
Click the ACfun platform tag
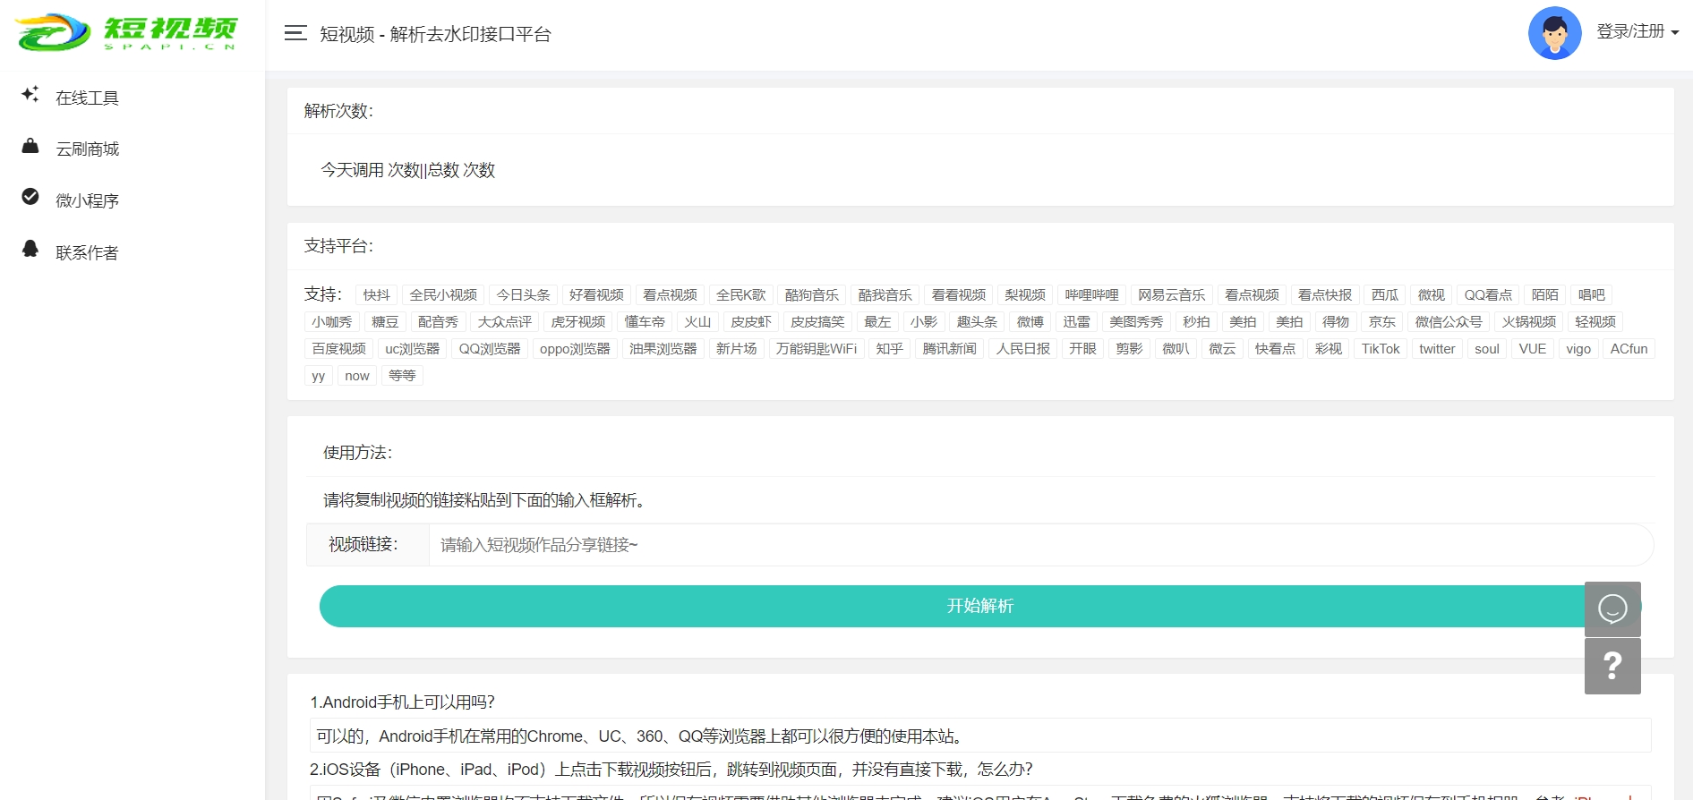click(1629, 349)
